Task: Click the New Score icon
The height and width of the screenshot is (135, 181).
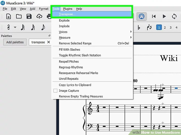Action: [9, 16]
